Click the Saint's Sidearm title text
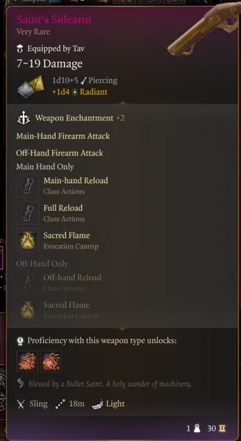Image resolution: width=241 pixels, height=441 pixels. pos(54,19)
